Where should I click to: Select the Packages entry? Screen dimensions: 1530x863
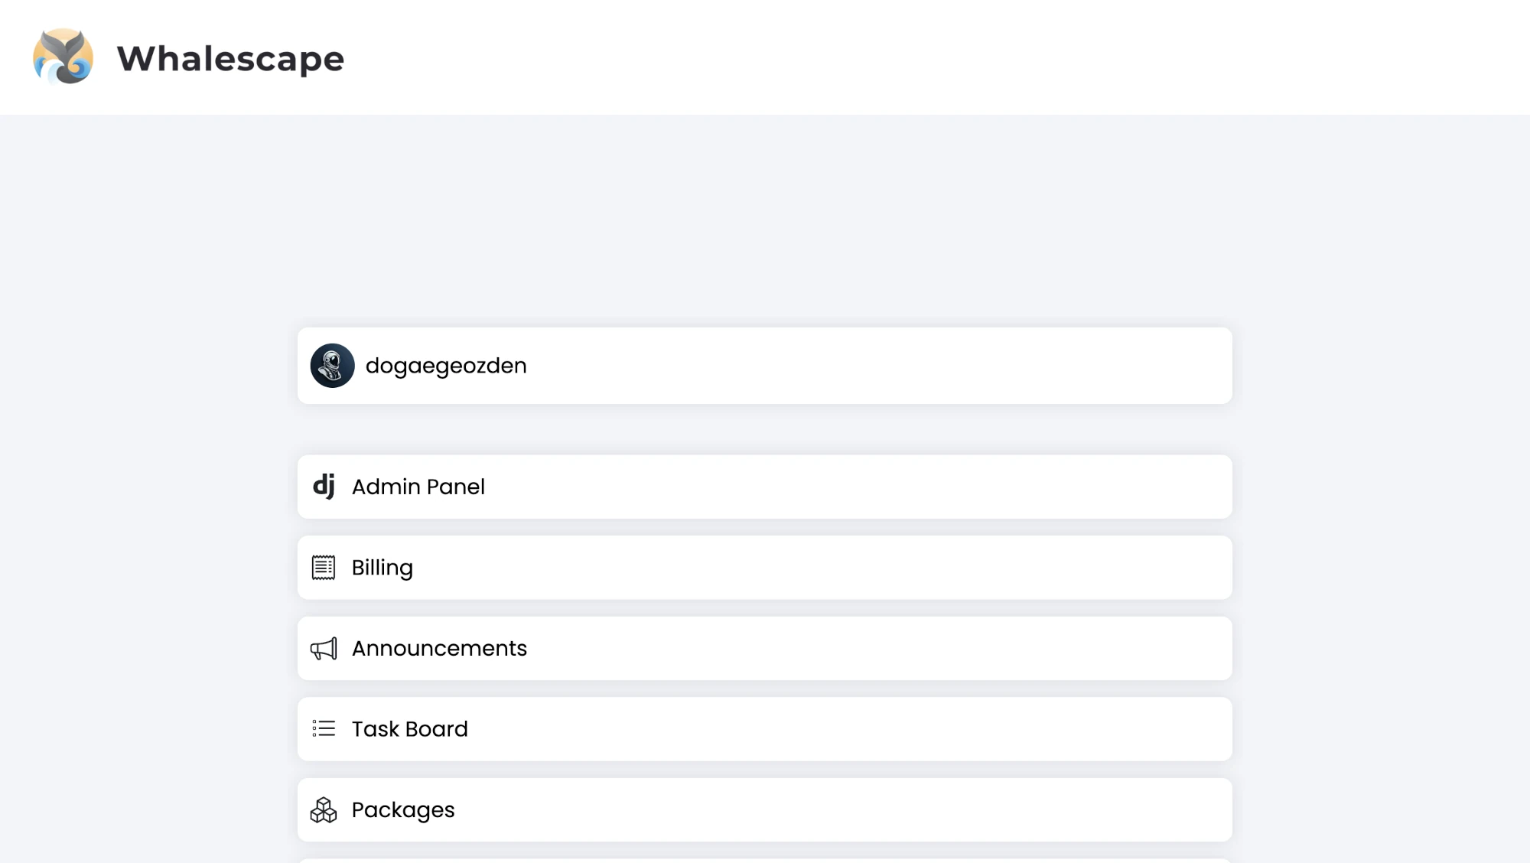[765, 810]
